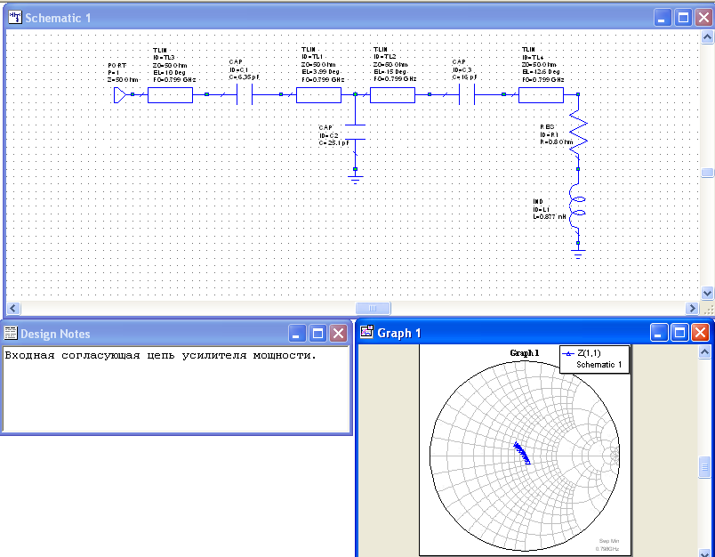This screenshot has width=715, height=557.
Task: Click the ground symbol under inductor L1
Action: click(578, 254)
